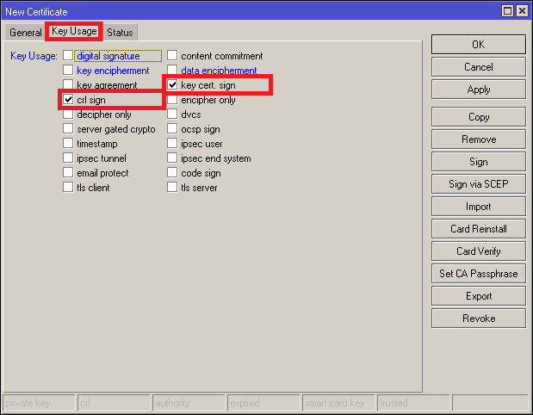The height and width of the screenshot is (415, 533).
Task: Open the Status tab
Action: point(120,33)
